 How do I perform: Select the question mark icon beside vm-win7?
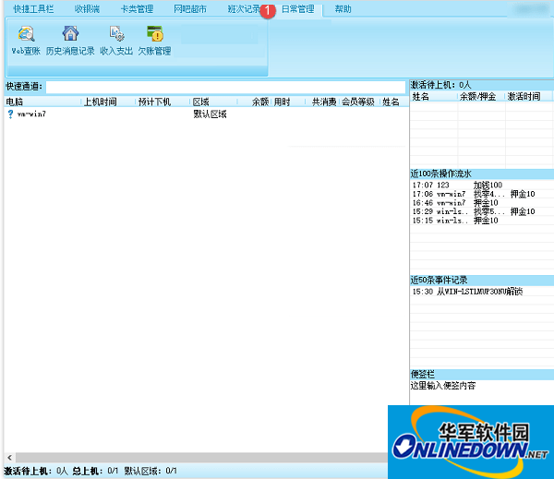[x=10, y=114]
